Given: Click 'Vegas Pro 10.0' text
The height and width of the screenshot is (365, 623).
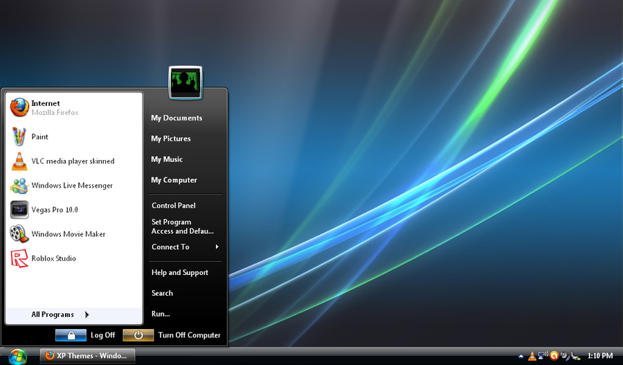Looking at the screenshot, I should click(55, 210).
